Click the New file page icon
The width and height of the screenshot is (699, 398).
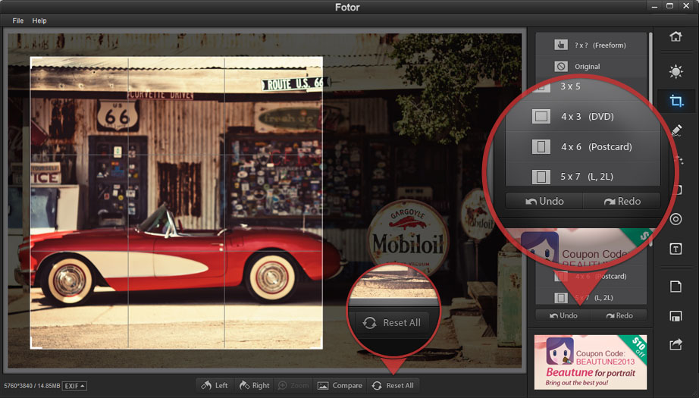pyautogui.click(x=675, y=286)
